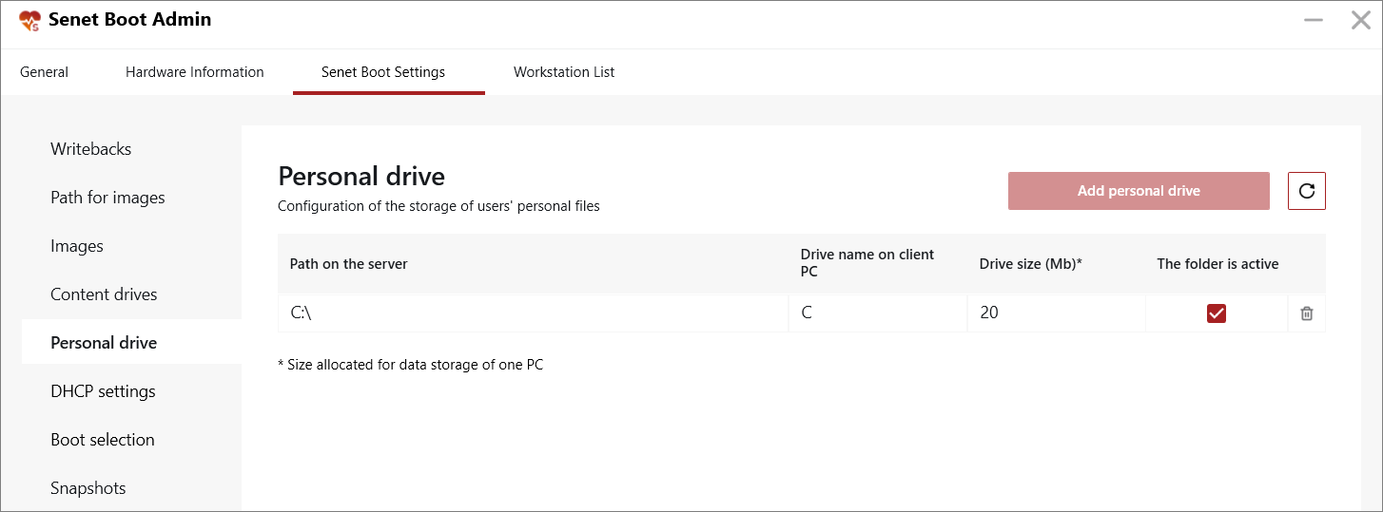Click the Path on the server field C:\
The height and width of the screenshot is (512, 1383).
coord(533,313)
